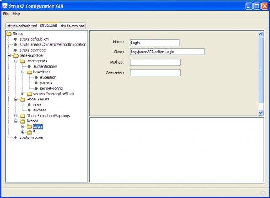Select the struts.devMode tree item
This screenshot has height=198, width=270.
tap(32, 50)
